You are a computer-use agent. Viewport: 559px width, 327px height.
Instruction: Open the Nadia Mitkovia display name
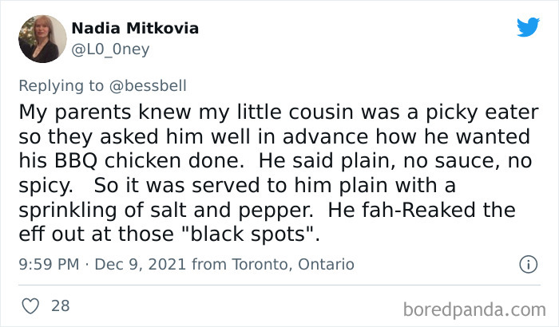pyautogui.click(x=135, y=29)
